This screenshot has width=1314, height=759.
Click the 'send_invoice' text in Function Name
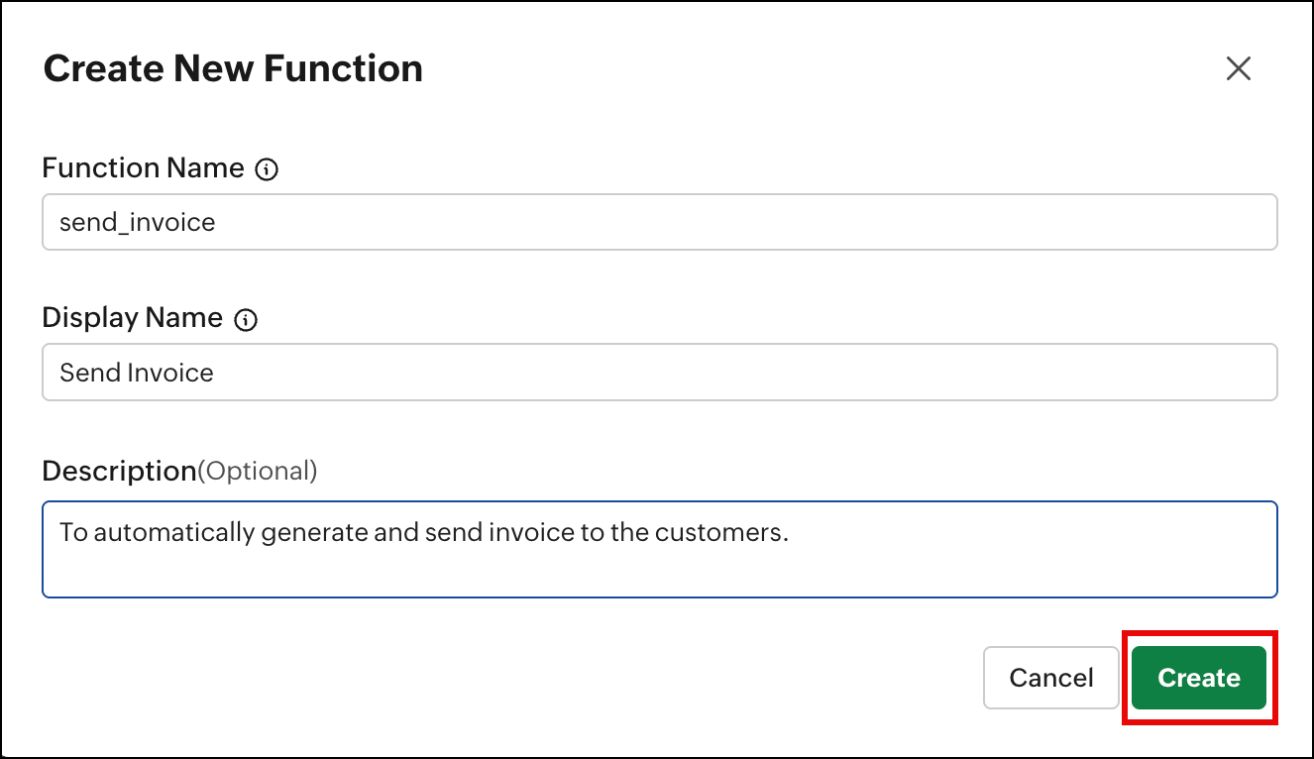(137, 222)
